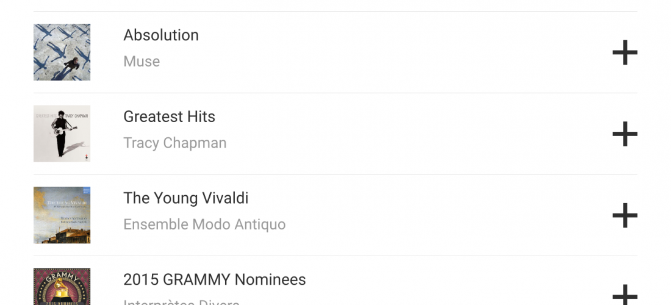Image resolution: width=671 pixels, height=305 pixels.
Task: Open the Greatest Hits album title
Action: (x=169, y=117)
